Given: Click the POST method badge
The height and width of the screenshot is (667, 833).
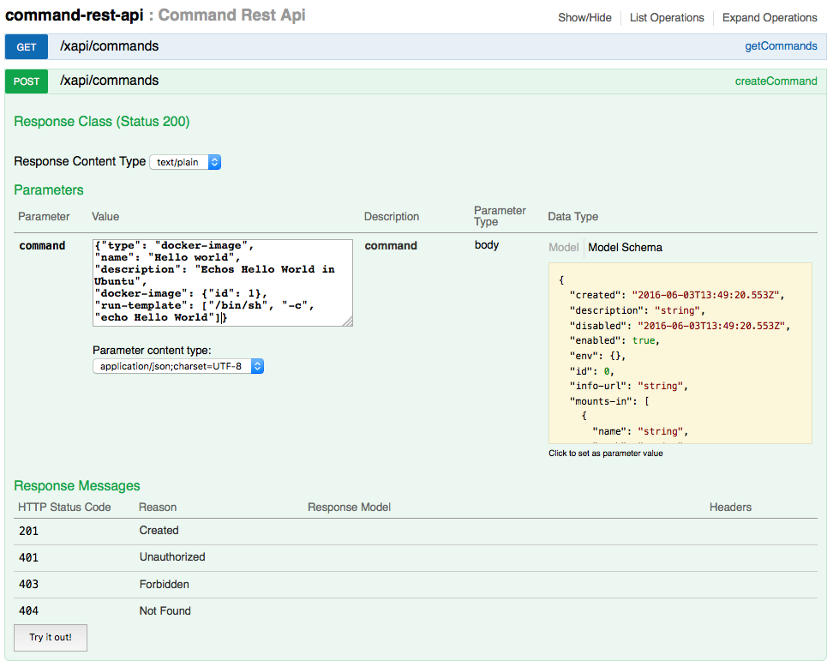Looking at the screenshot, I should tap(27, 81).
